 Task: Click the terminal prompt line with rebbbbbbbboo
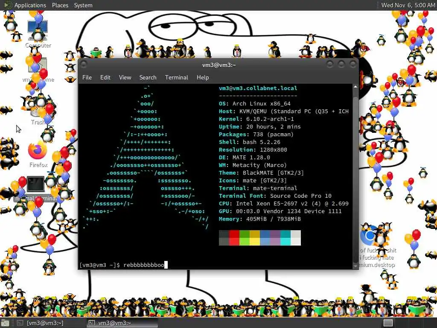coord(123,265)
